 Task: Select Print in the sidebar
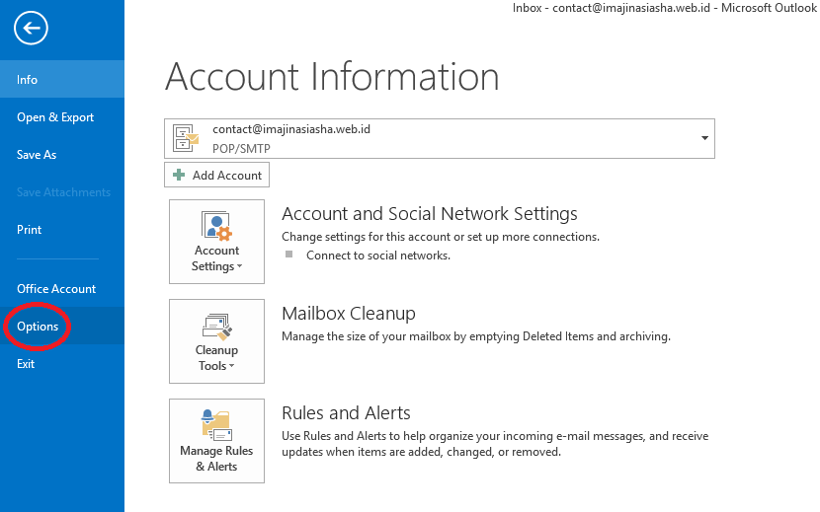coord(62,229)
